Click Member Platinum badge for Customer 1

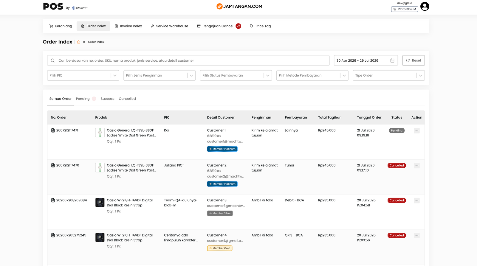(222, 149)
